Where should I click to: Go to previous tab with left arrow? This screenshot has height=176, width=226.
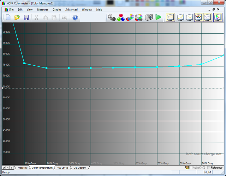pos(8,168)
